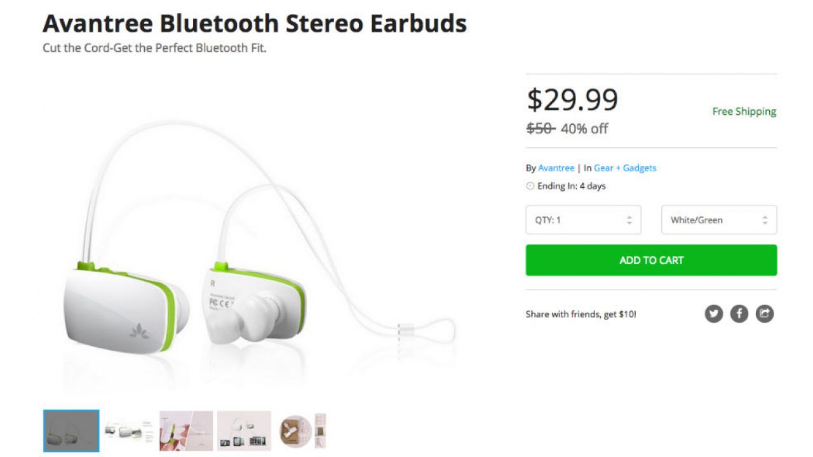The width and height of the screenshot is (813, 457).
Task: Click the QTY stepper arrows
Action: coord(629,220)
